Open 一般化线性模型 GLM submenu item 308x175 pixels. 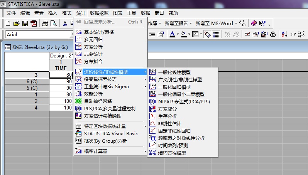coord(183,72)
